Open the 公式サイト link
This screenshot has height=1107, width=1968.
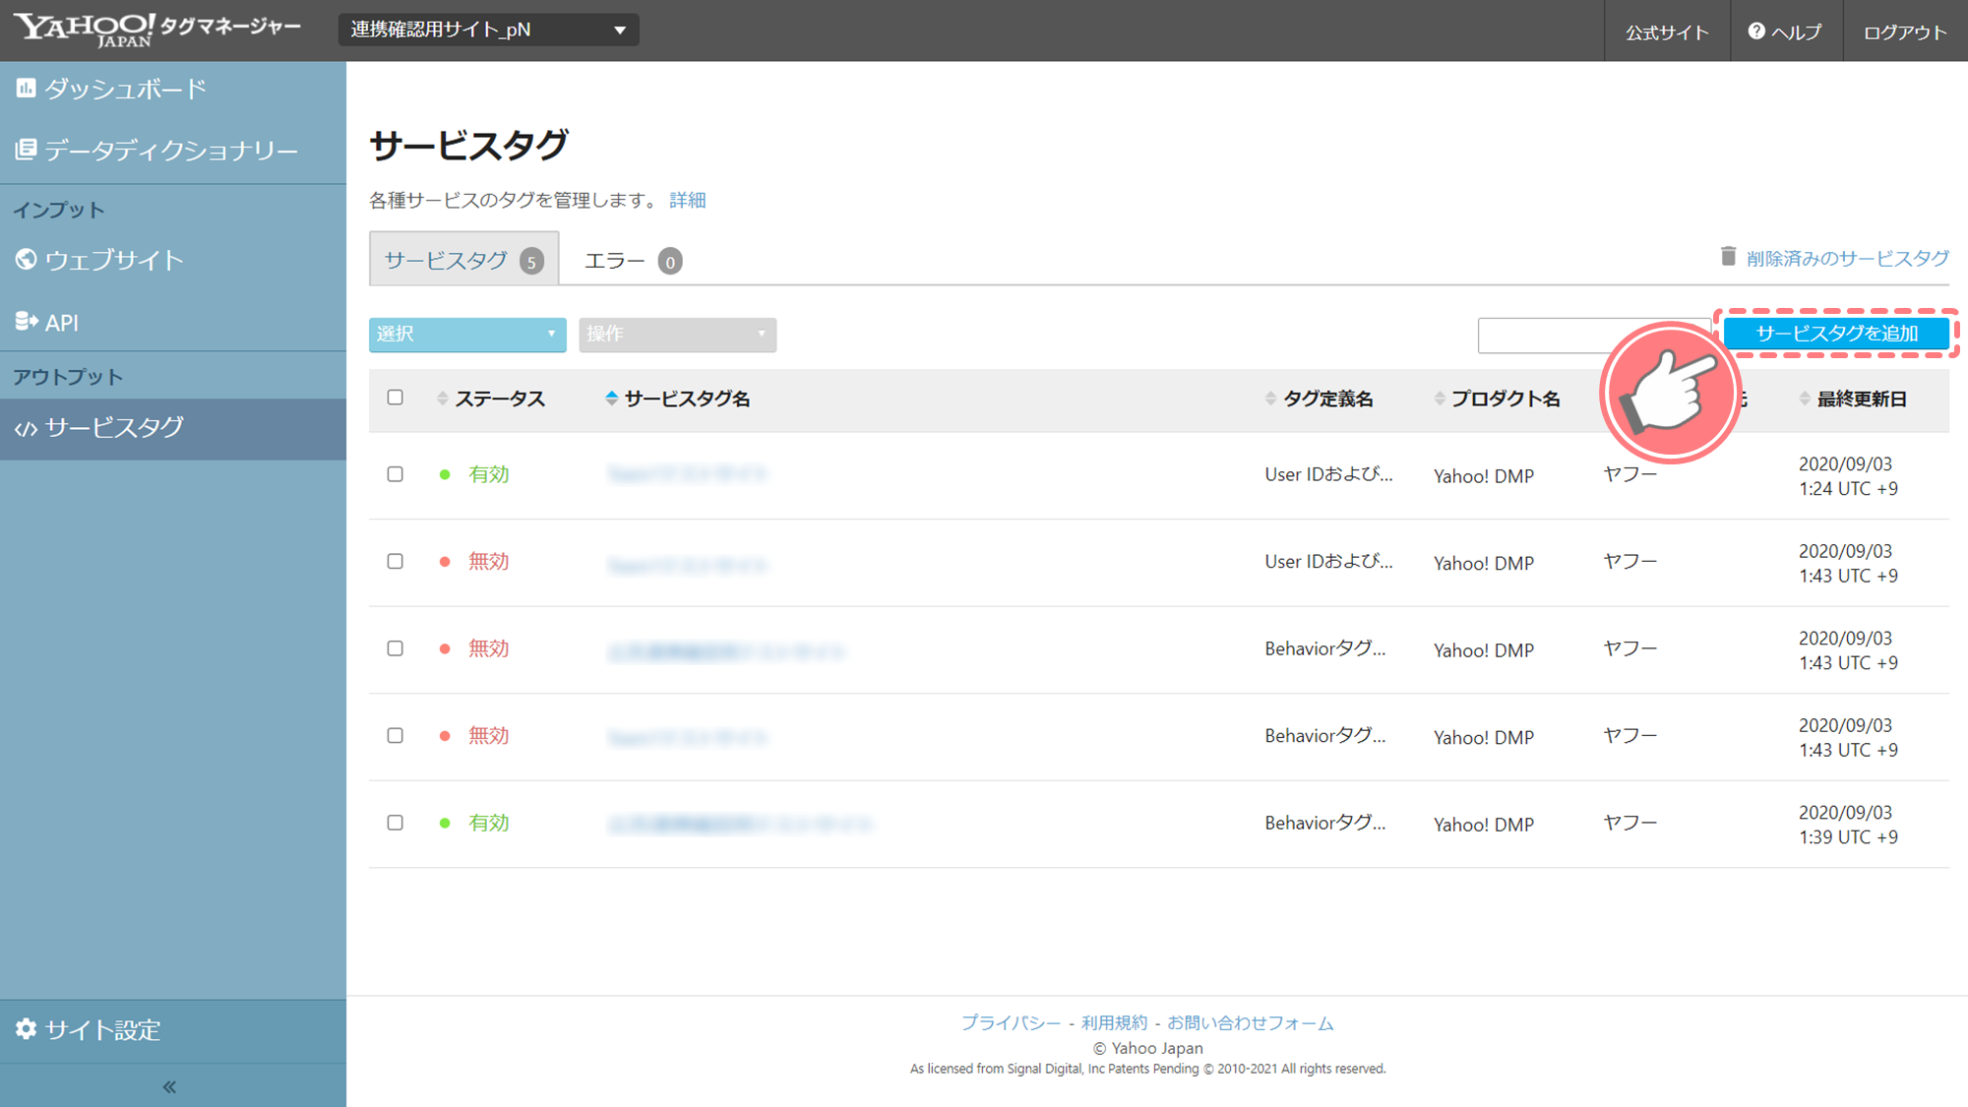tap(1667, 32)
